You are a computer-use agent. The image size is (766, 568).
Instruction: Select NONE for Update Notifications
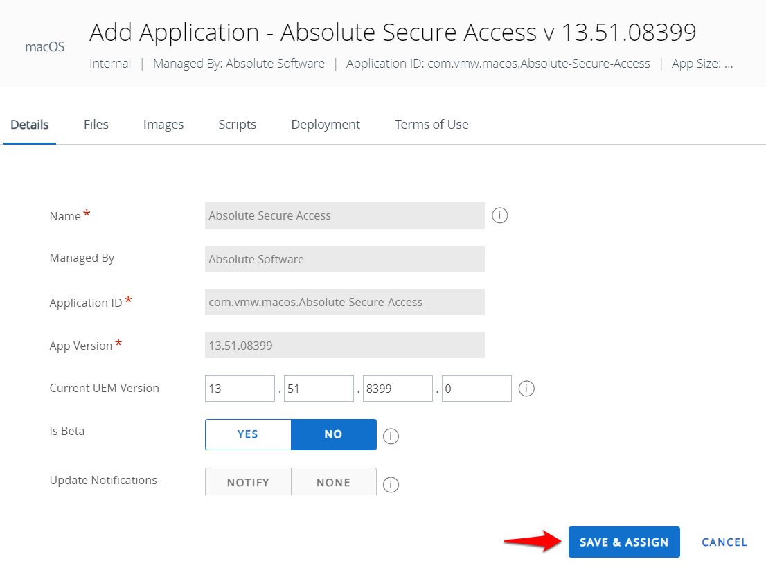click(333, 482)
